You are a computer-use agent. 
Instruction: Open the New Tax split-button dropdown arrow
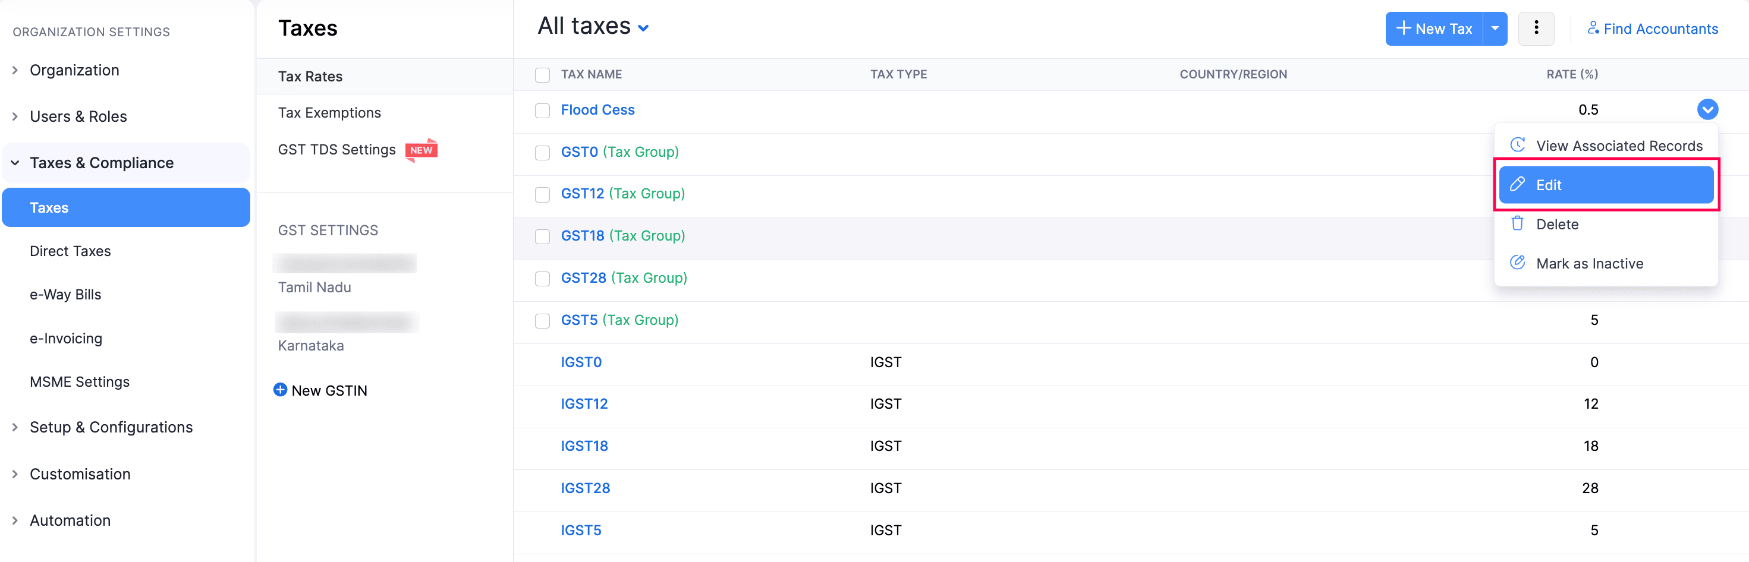1495,29
